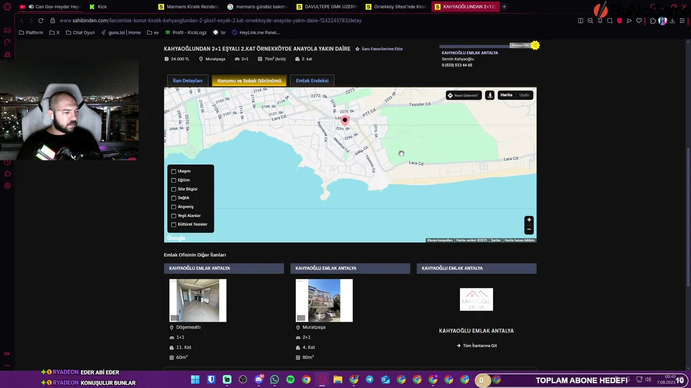Click the KAHYAOĞLU EMLAK ANTALYA agency name at the top right
Viewport: 691px width, 388px height.
pyautogui.click(x=470, y=53)
